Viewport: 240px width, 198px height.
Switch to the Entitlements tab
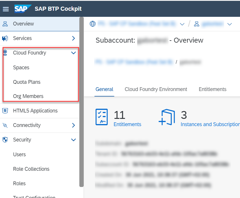212,89
